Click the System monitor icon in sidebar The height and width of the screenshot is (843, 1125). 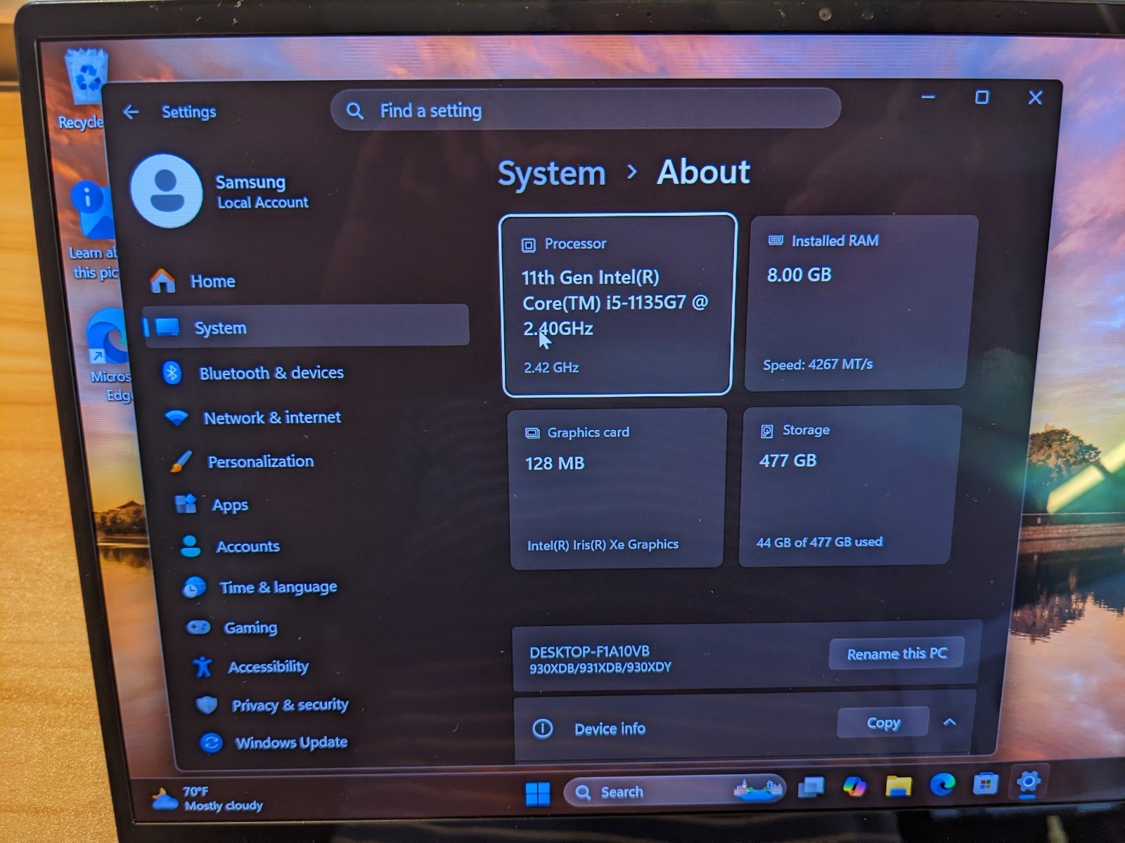(x=168, y=327)
